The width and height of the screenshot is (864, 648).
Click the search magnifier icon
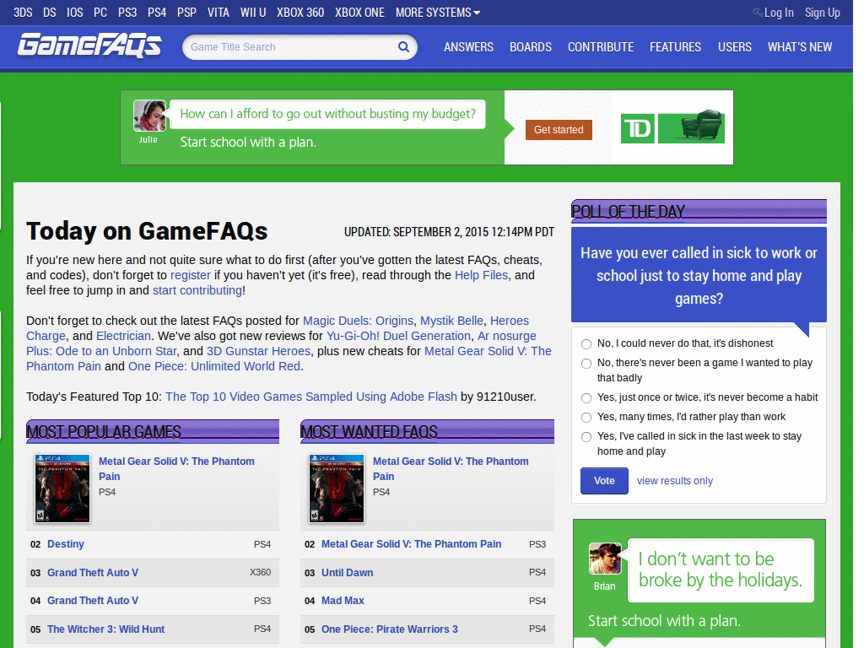pyautogui.click(x=403, y=47)
